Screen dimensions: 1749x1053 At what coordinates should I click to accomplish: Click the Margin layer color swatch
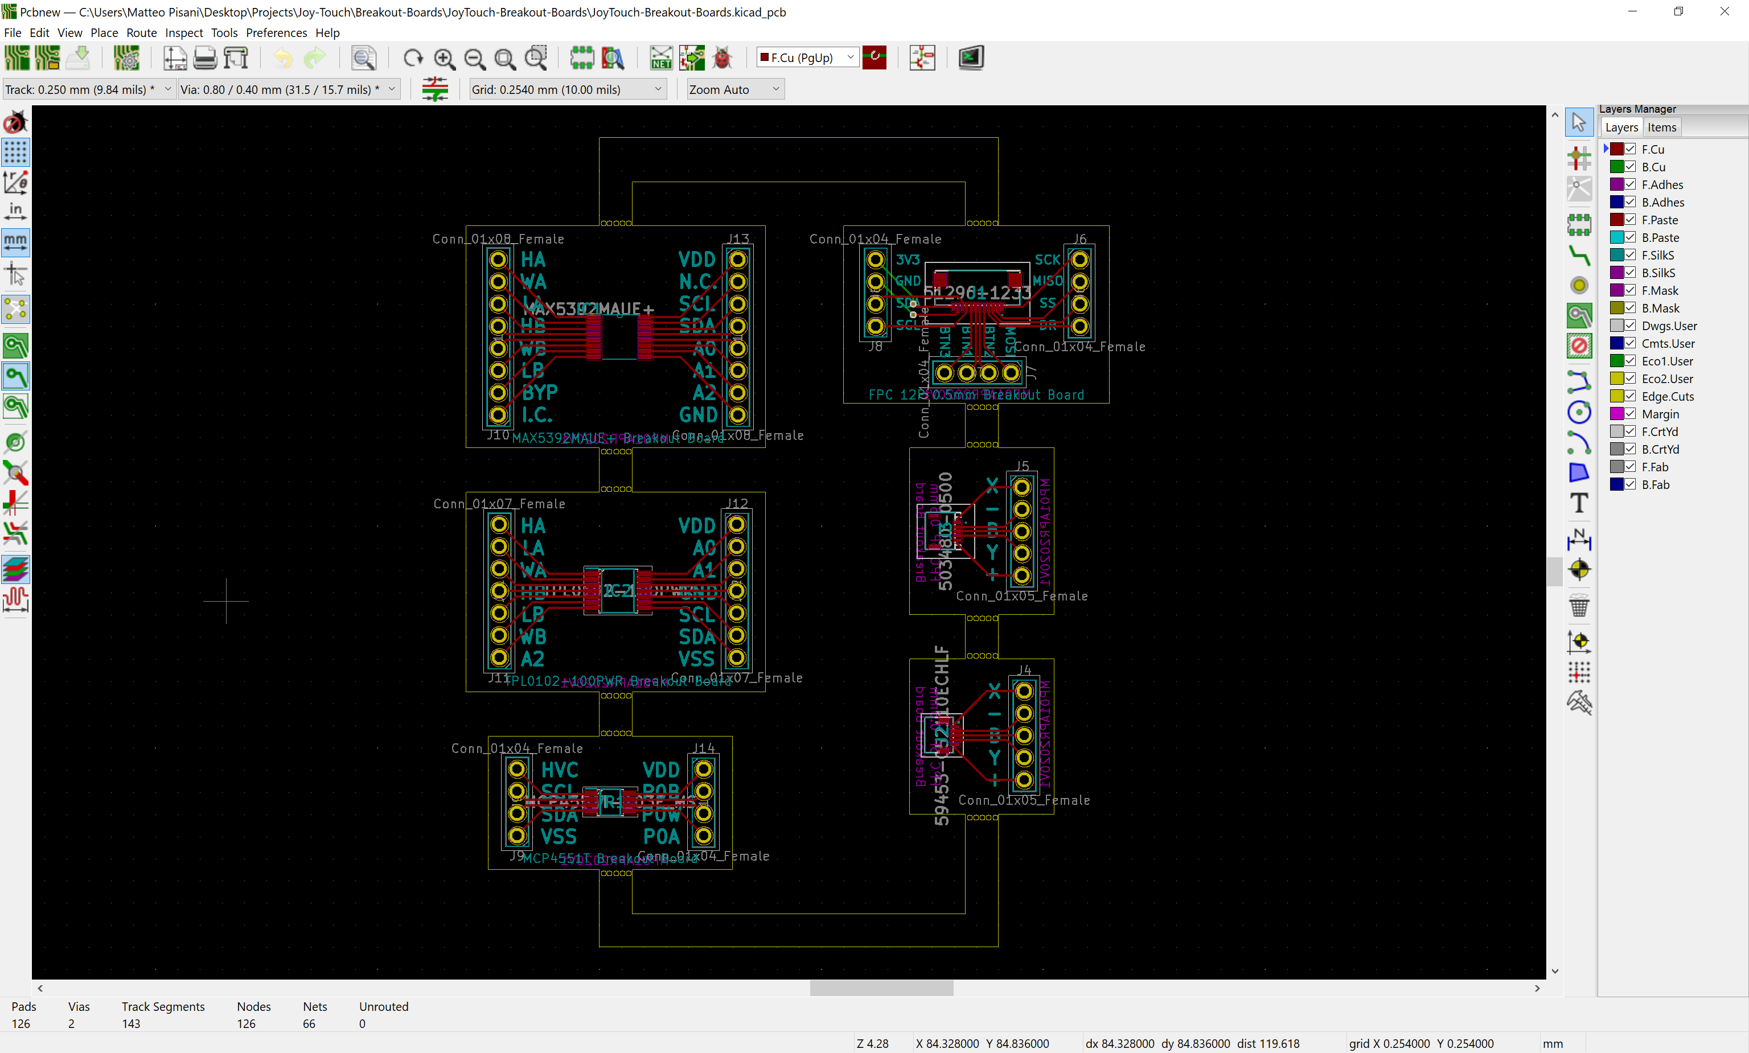pyautogui.click(x=1616, y=414)
